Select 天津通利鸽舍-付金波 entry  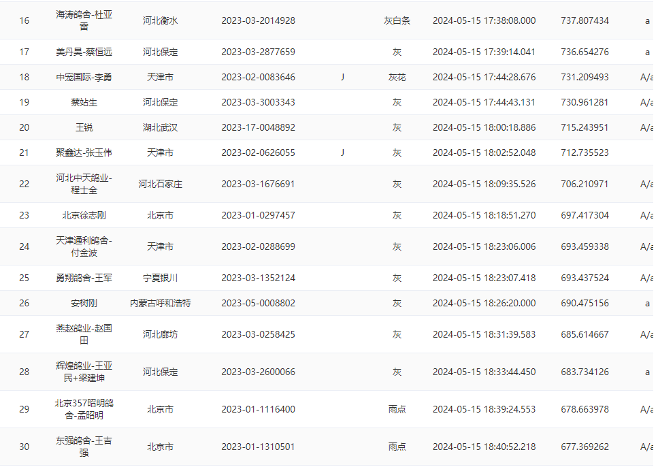(x=84, y=246)
